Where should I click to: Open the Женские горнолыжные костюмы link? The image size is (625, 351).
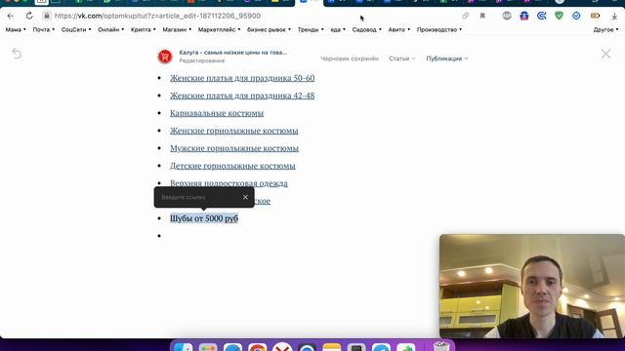[234, 131]
